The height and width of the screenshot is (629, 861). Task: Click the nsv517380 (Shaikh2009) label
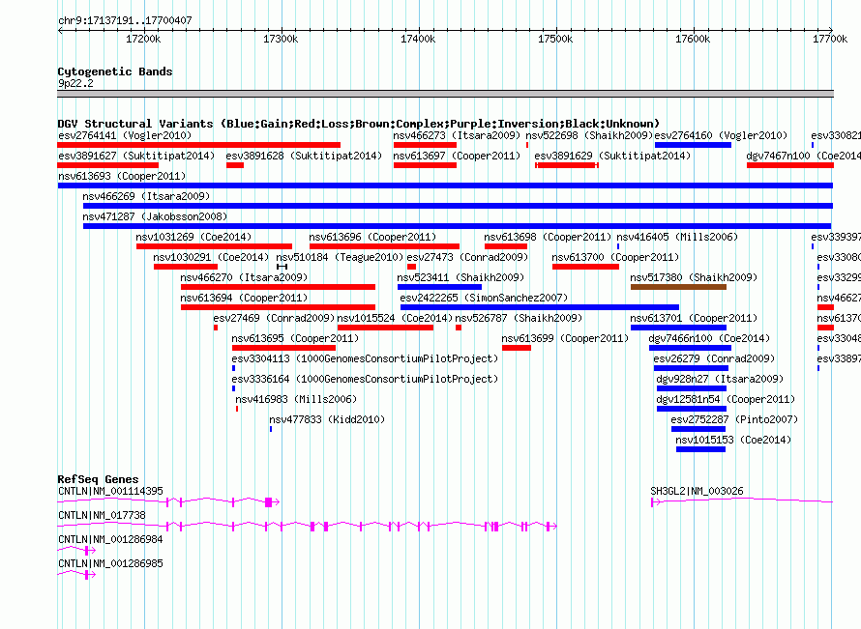point(694,277)
